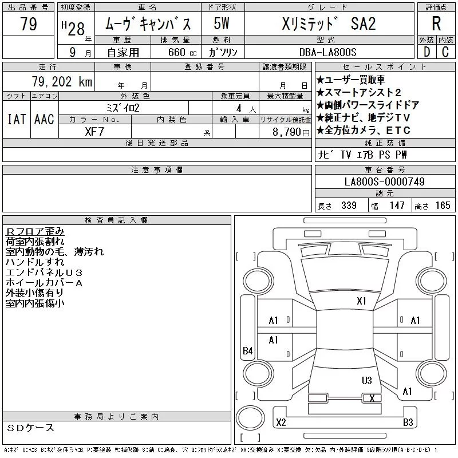Select the X mark in the rear box

372,398
